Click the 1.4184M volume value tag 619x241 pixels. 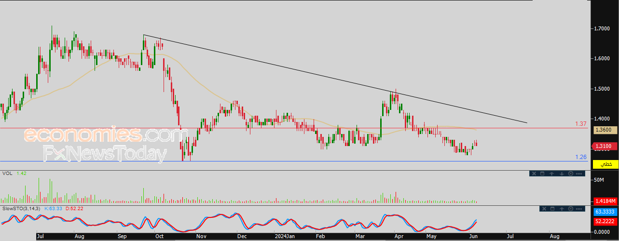[x=605, y=201]
